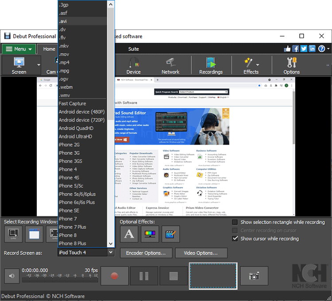Open Encoder Options dialog
Image resolution: width=332 pixels, height=301 pixels.
(146, 253)
